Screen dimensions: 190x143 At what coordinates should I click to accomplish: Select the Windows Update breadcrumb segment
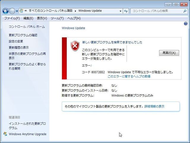pos(90,11)
